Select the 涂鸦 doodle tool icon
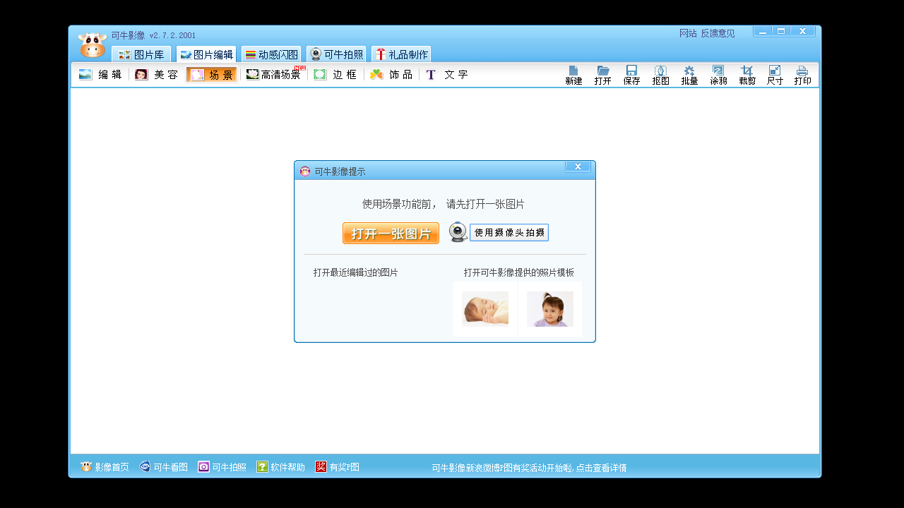The width and height of the screenshot is (904, 508). tap(718, 74)
